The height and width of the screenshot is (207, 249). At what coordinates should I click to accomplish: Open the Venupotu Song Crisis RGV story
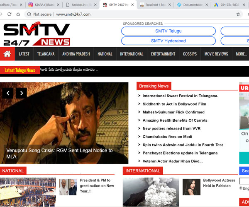pos(59,153)
